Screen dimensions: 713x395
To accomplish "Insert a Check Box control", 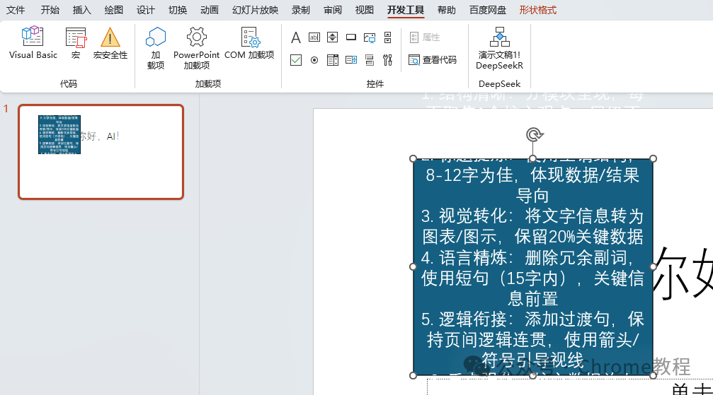I will tap(295, 60).
